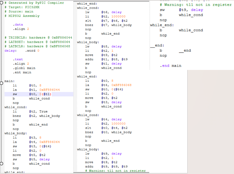234x174 pixels.
Task: Click the circular handle beside the Generated by PyPIC comment
Action: (1, 3)
